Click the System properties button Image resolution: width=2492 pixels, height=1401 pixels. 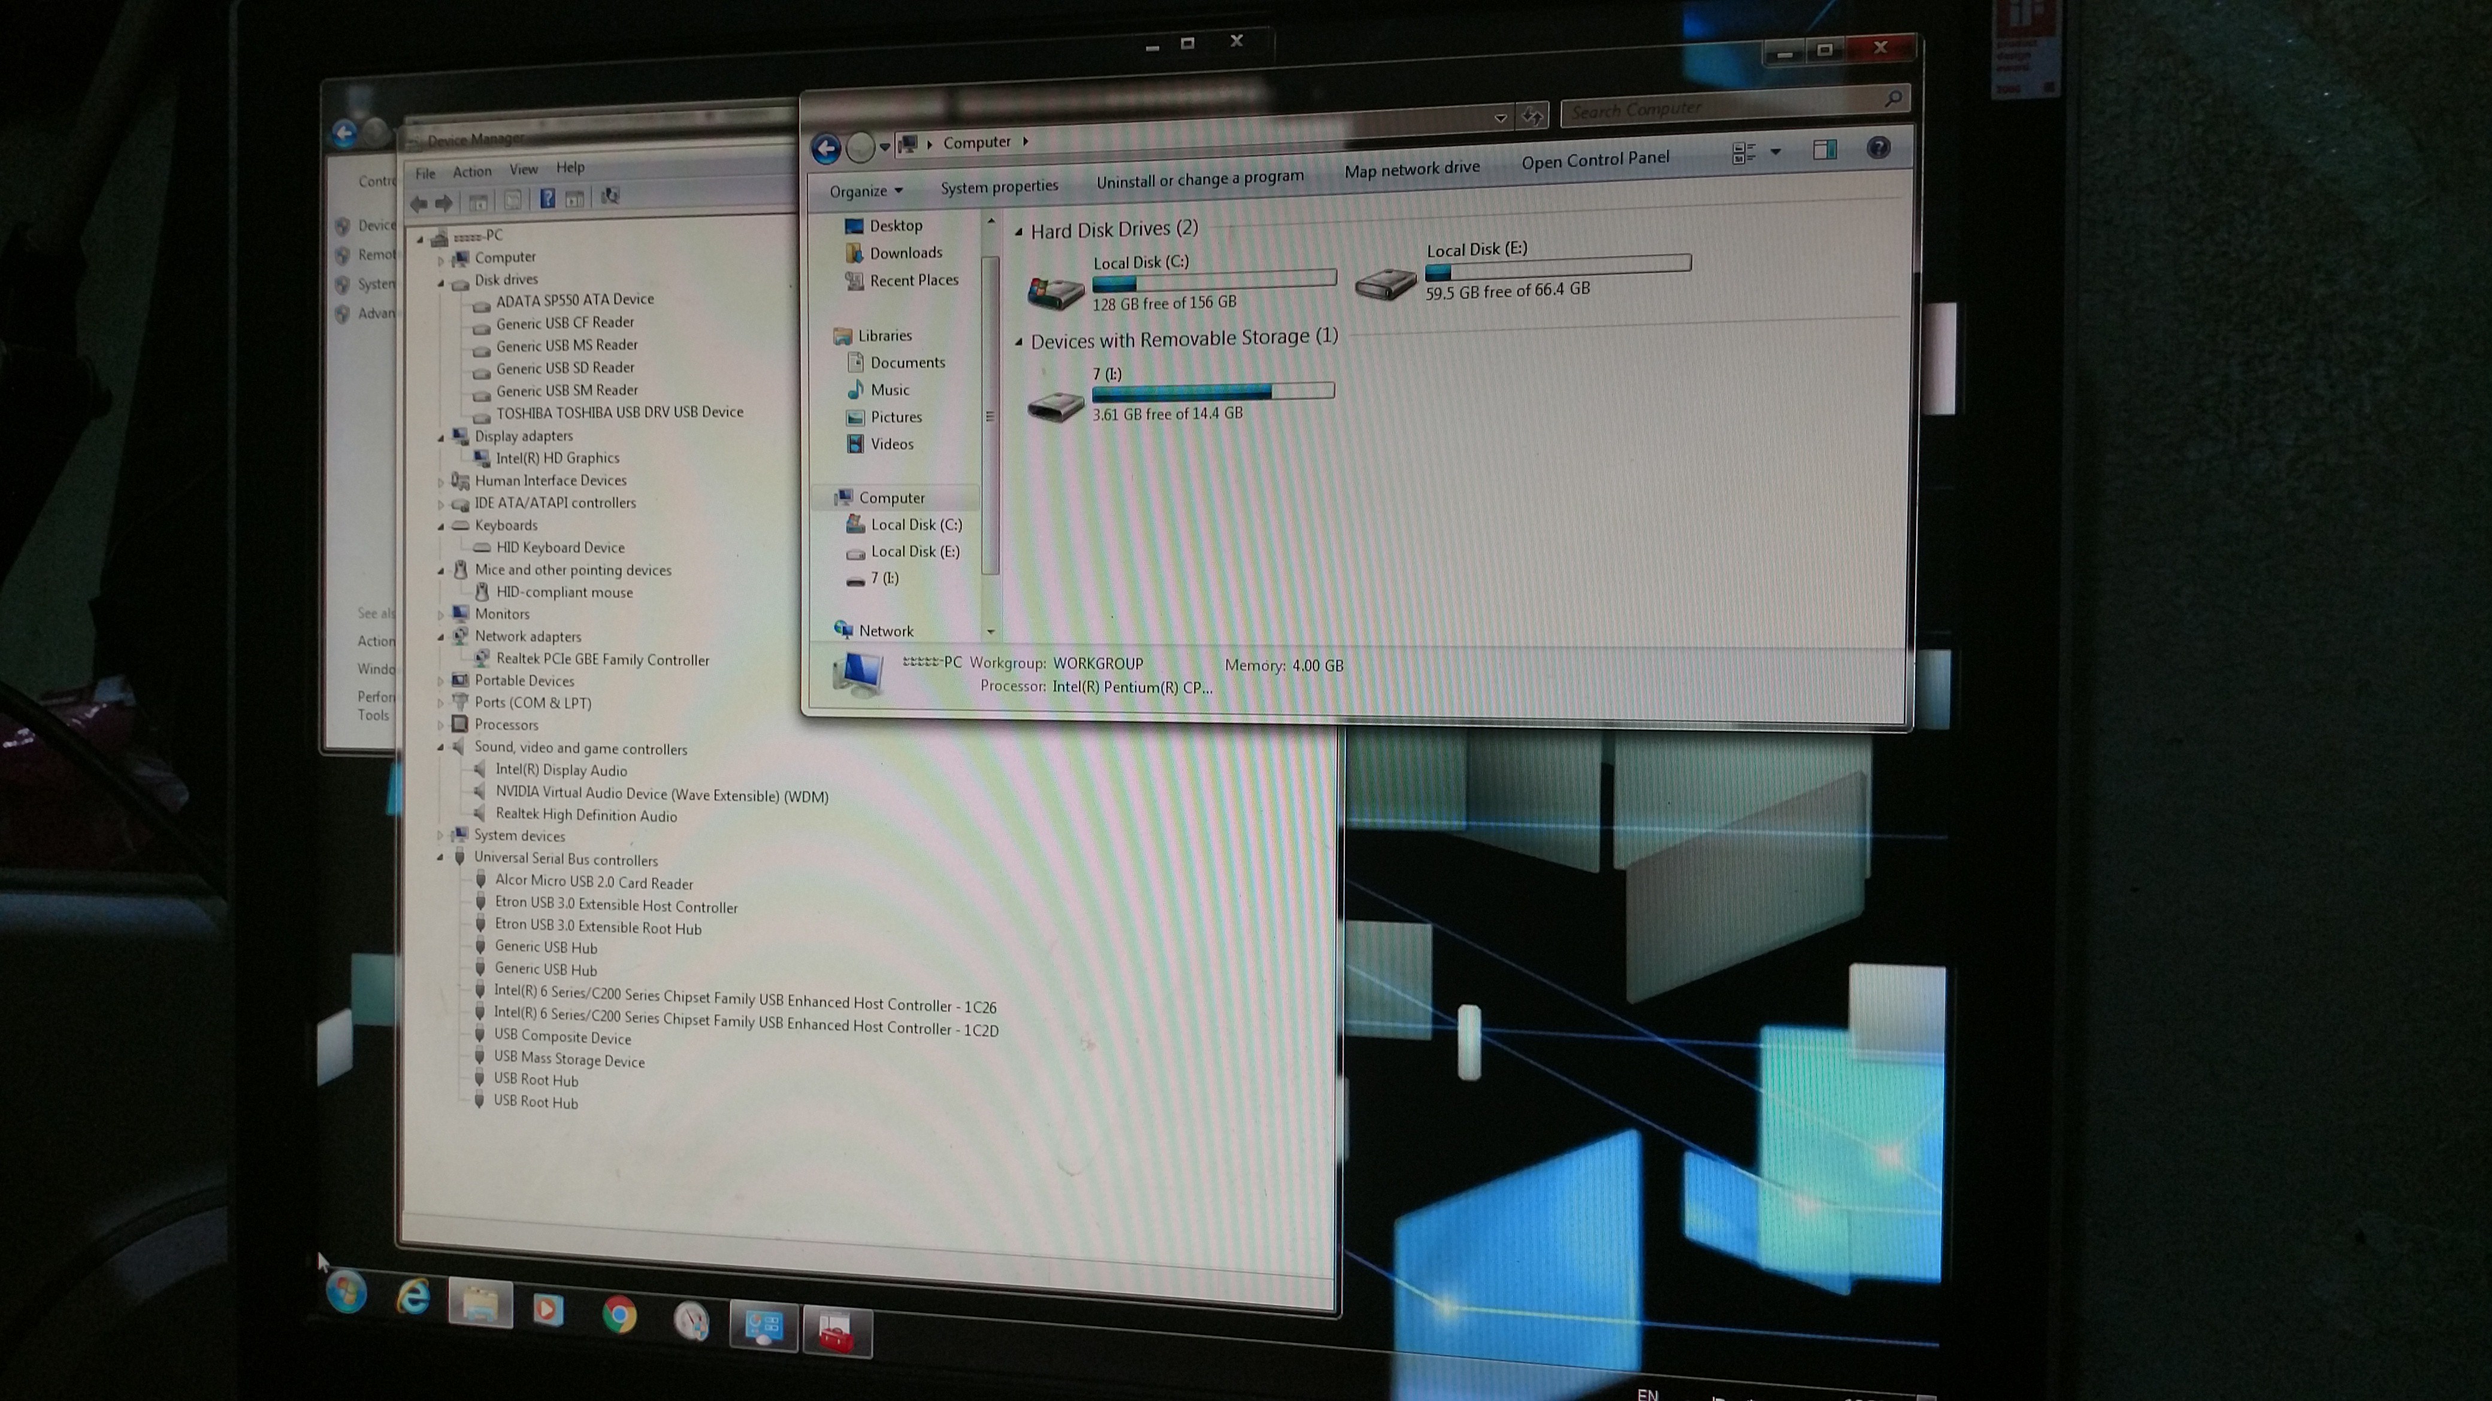pos(999,186)
